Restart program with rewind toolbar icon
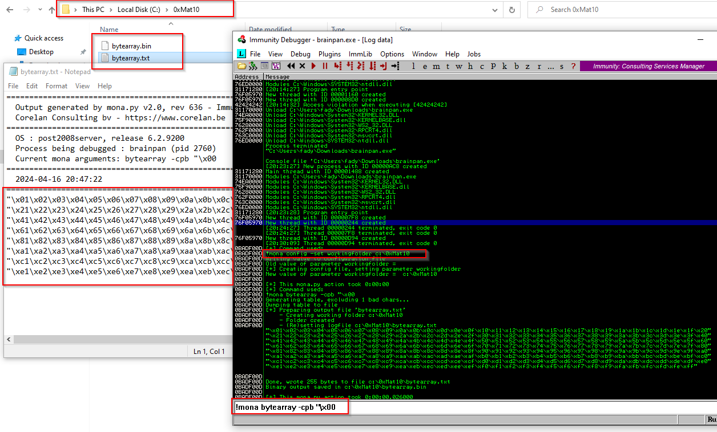The image size is (717, 432). coord(291,66)
